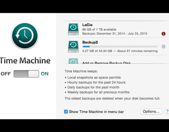Click the ON label beside the switch
This screenshot has height=132, width=169.
coord(45,74)
